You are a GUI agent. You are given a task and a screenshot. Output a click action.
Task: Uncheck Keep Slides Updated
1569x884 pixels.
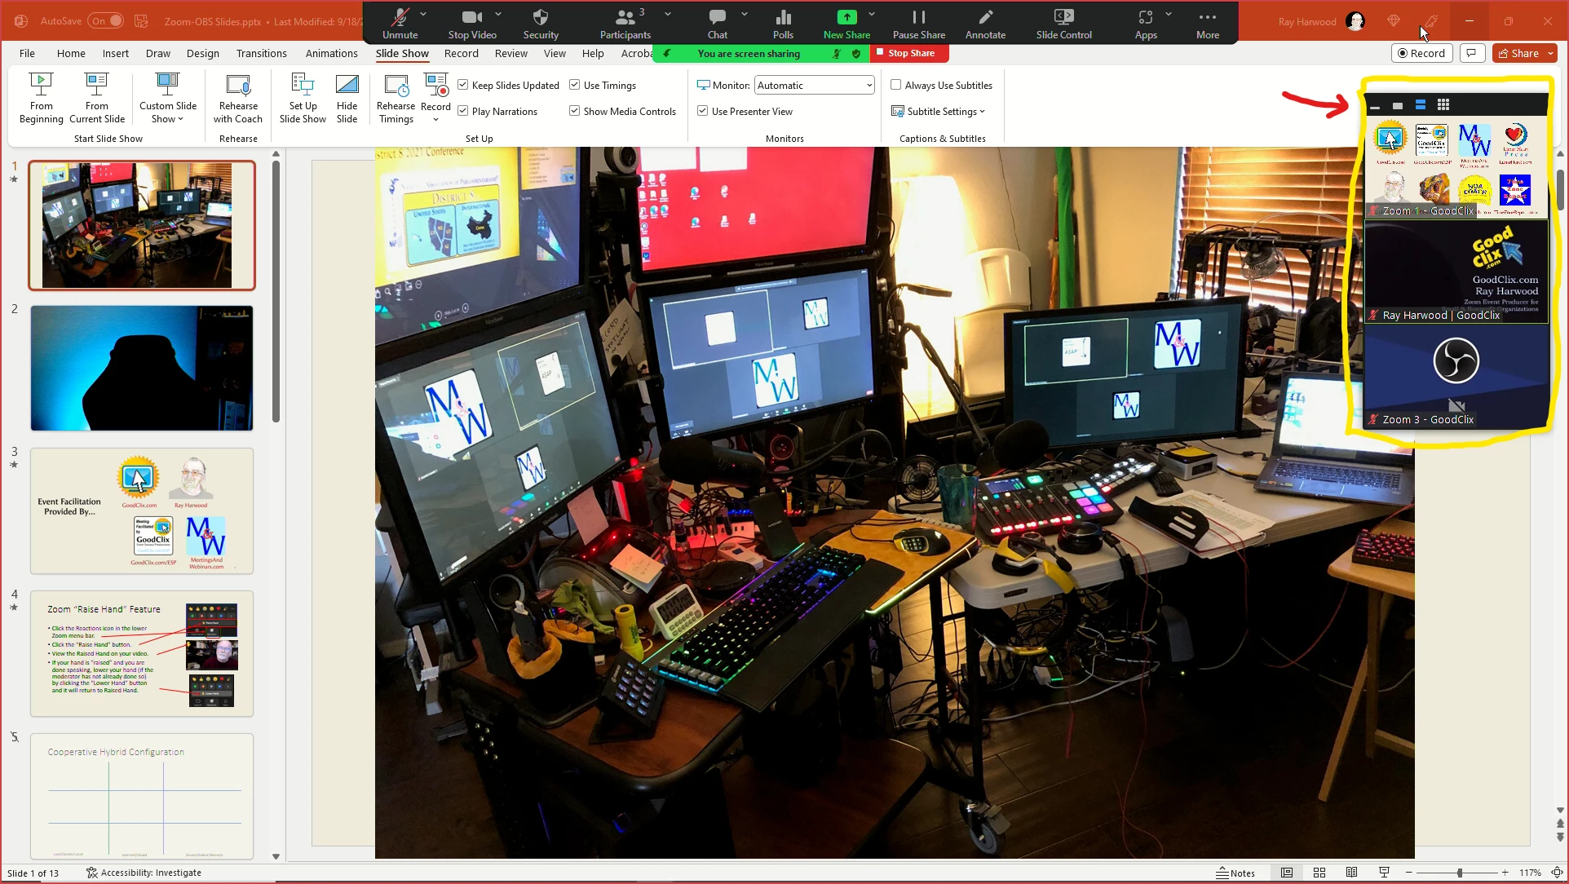(x=463, y=85)
